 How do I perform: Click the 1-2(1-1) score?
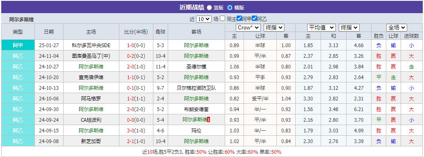pos(136,99)
